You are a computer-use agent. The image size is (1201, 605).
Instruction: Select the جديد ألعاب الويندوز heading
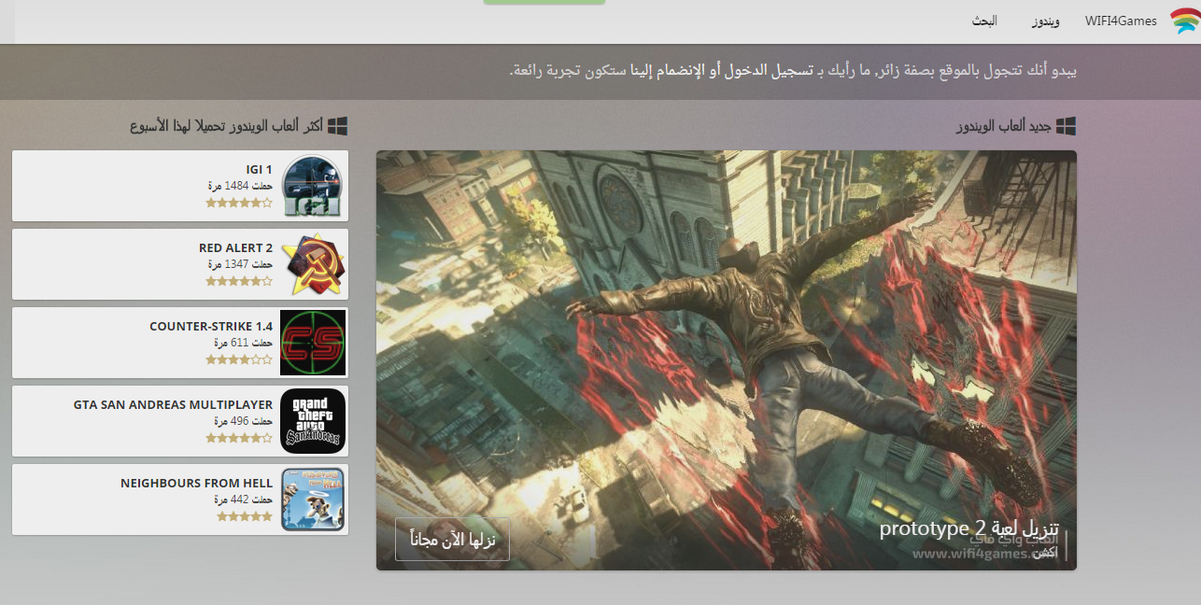pos(1004,126)
